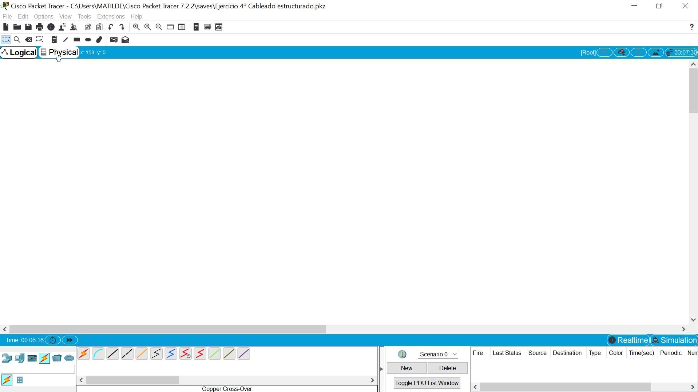Select the Draw Line tool
The image size is (698, 392).
coord(66,40)
